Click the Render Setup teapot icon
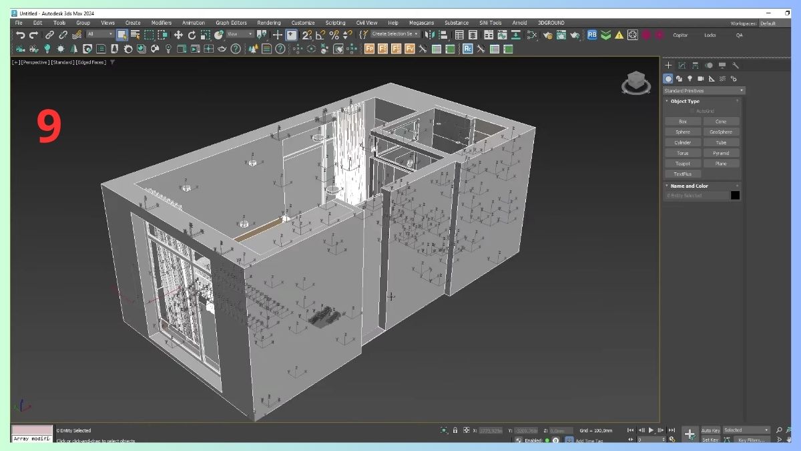 [547, 35]
